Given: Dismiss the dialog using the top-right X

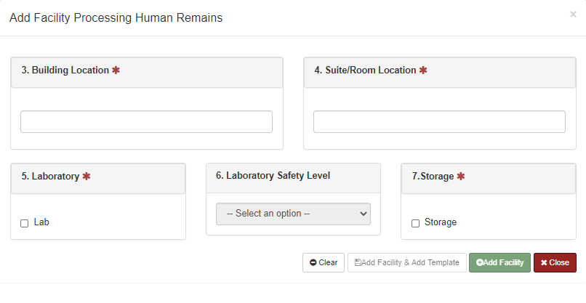Looking at the screenshot, I should [x=573, y=14].
